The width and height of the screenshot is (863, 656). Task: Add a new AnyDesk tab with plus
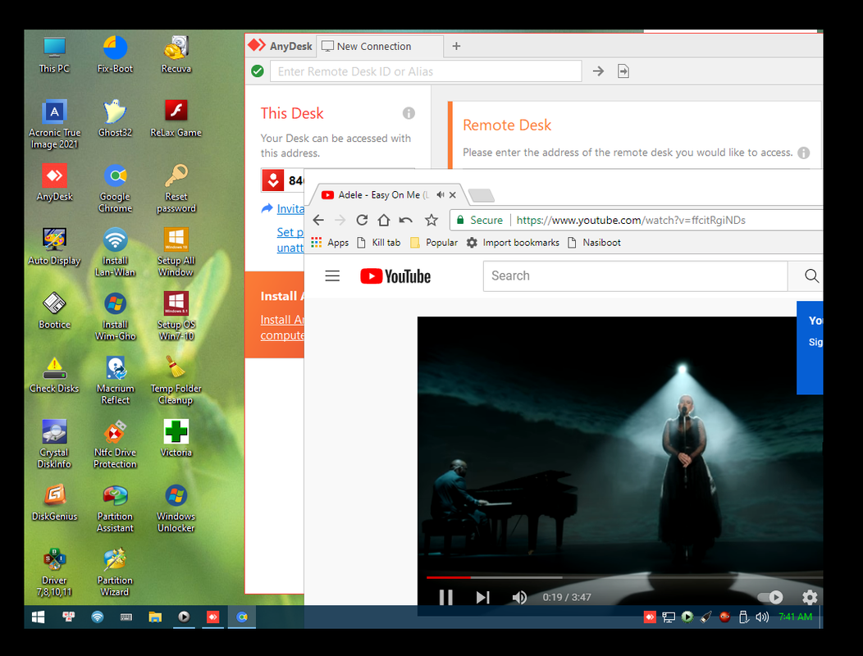click(x=456, y=46)
